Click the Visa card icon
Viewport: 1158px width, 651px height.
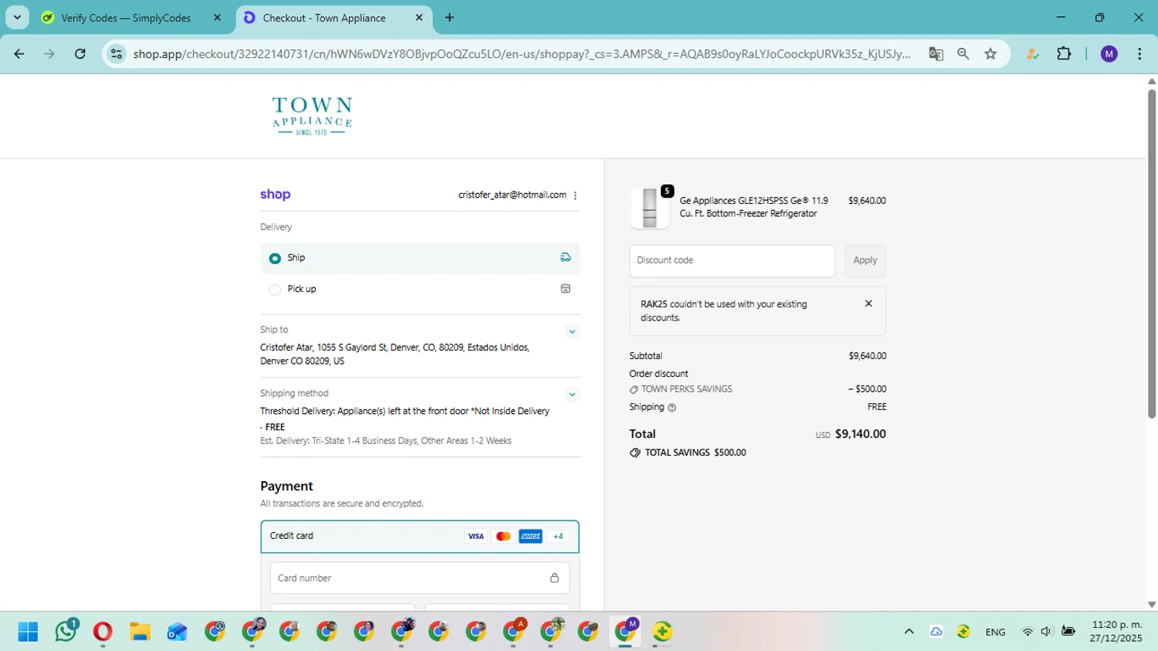[476, 537]
